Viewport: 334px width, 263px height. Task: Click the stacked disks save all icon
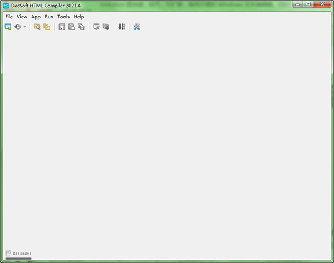(81, 27)
